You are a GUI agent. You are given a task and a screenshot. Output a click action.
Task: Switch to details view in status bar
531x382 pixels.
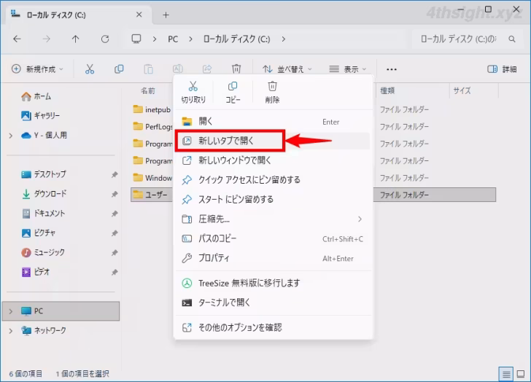click(x=506, y=374)
